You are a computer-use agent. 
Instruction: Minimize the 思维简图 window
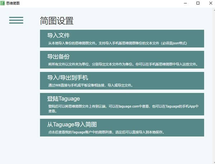click(181, 3)
